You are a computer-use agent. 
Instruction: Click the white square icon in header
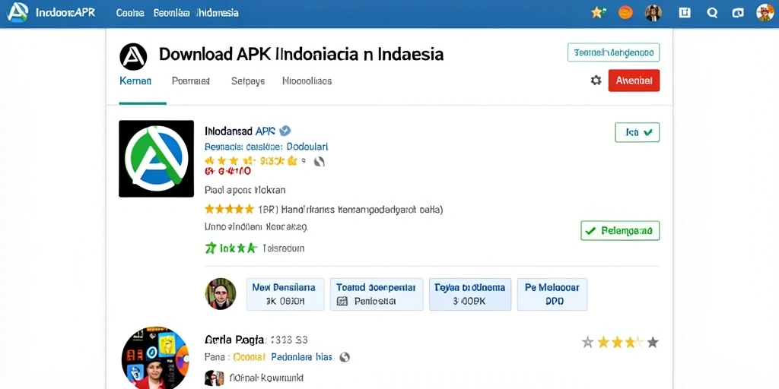click(x=685, y=13)
